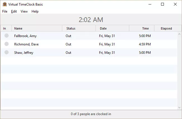Screen dimensions: 182x119
Task: Open the File menu
Action: pyautogui.click(x=5, y=11)
